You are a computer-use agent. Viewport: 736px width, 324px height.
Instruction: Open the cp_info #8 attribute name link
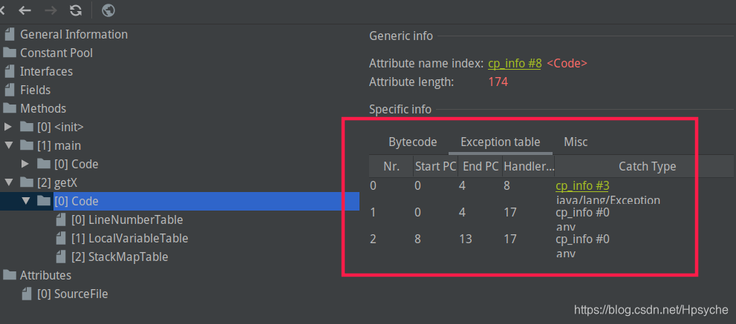(515, 63)
